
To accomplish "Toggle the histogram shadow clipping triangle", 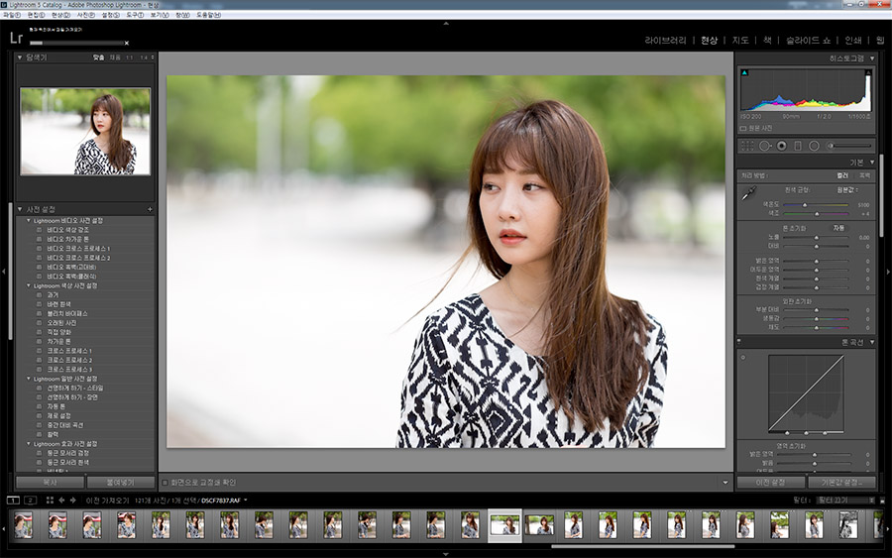I will pyautogui.click(x=744, y=72).
